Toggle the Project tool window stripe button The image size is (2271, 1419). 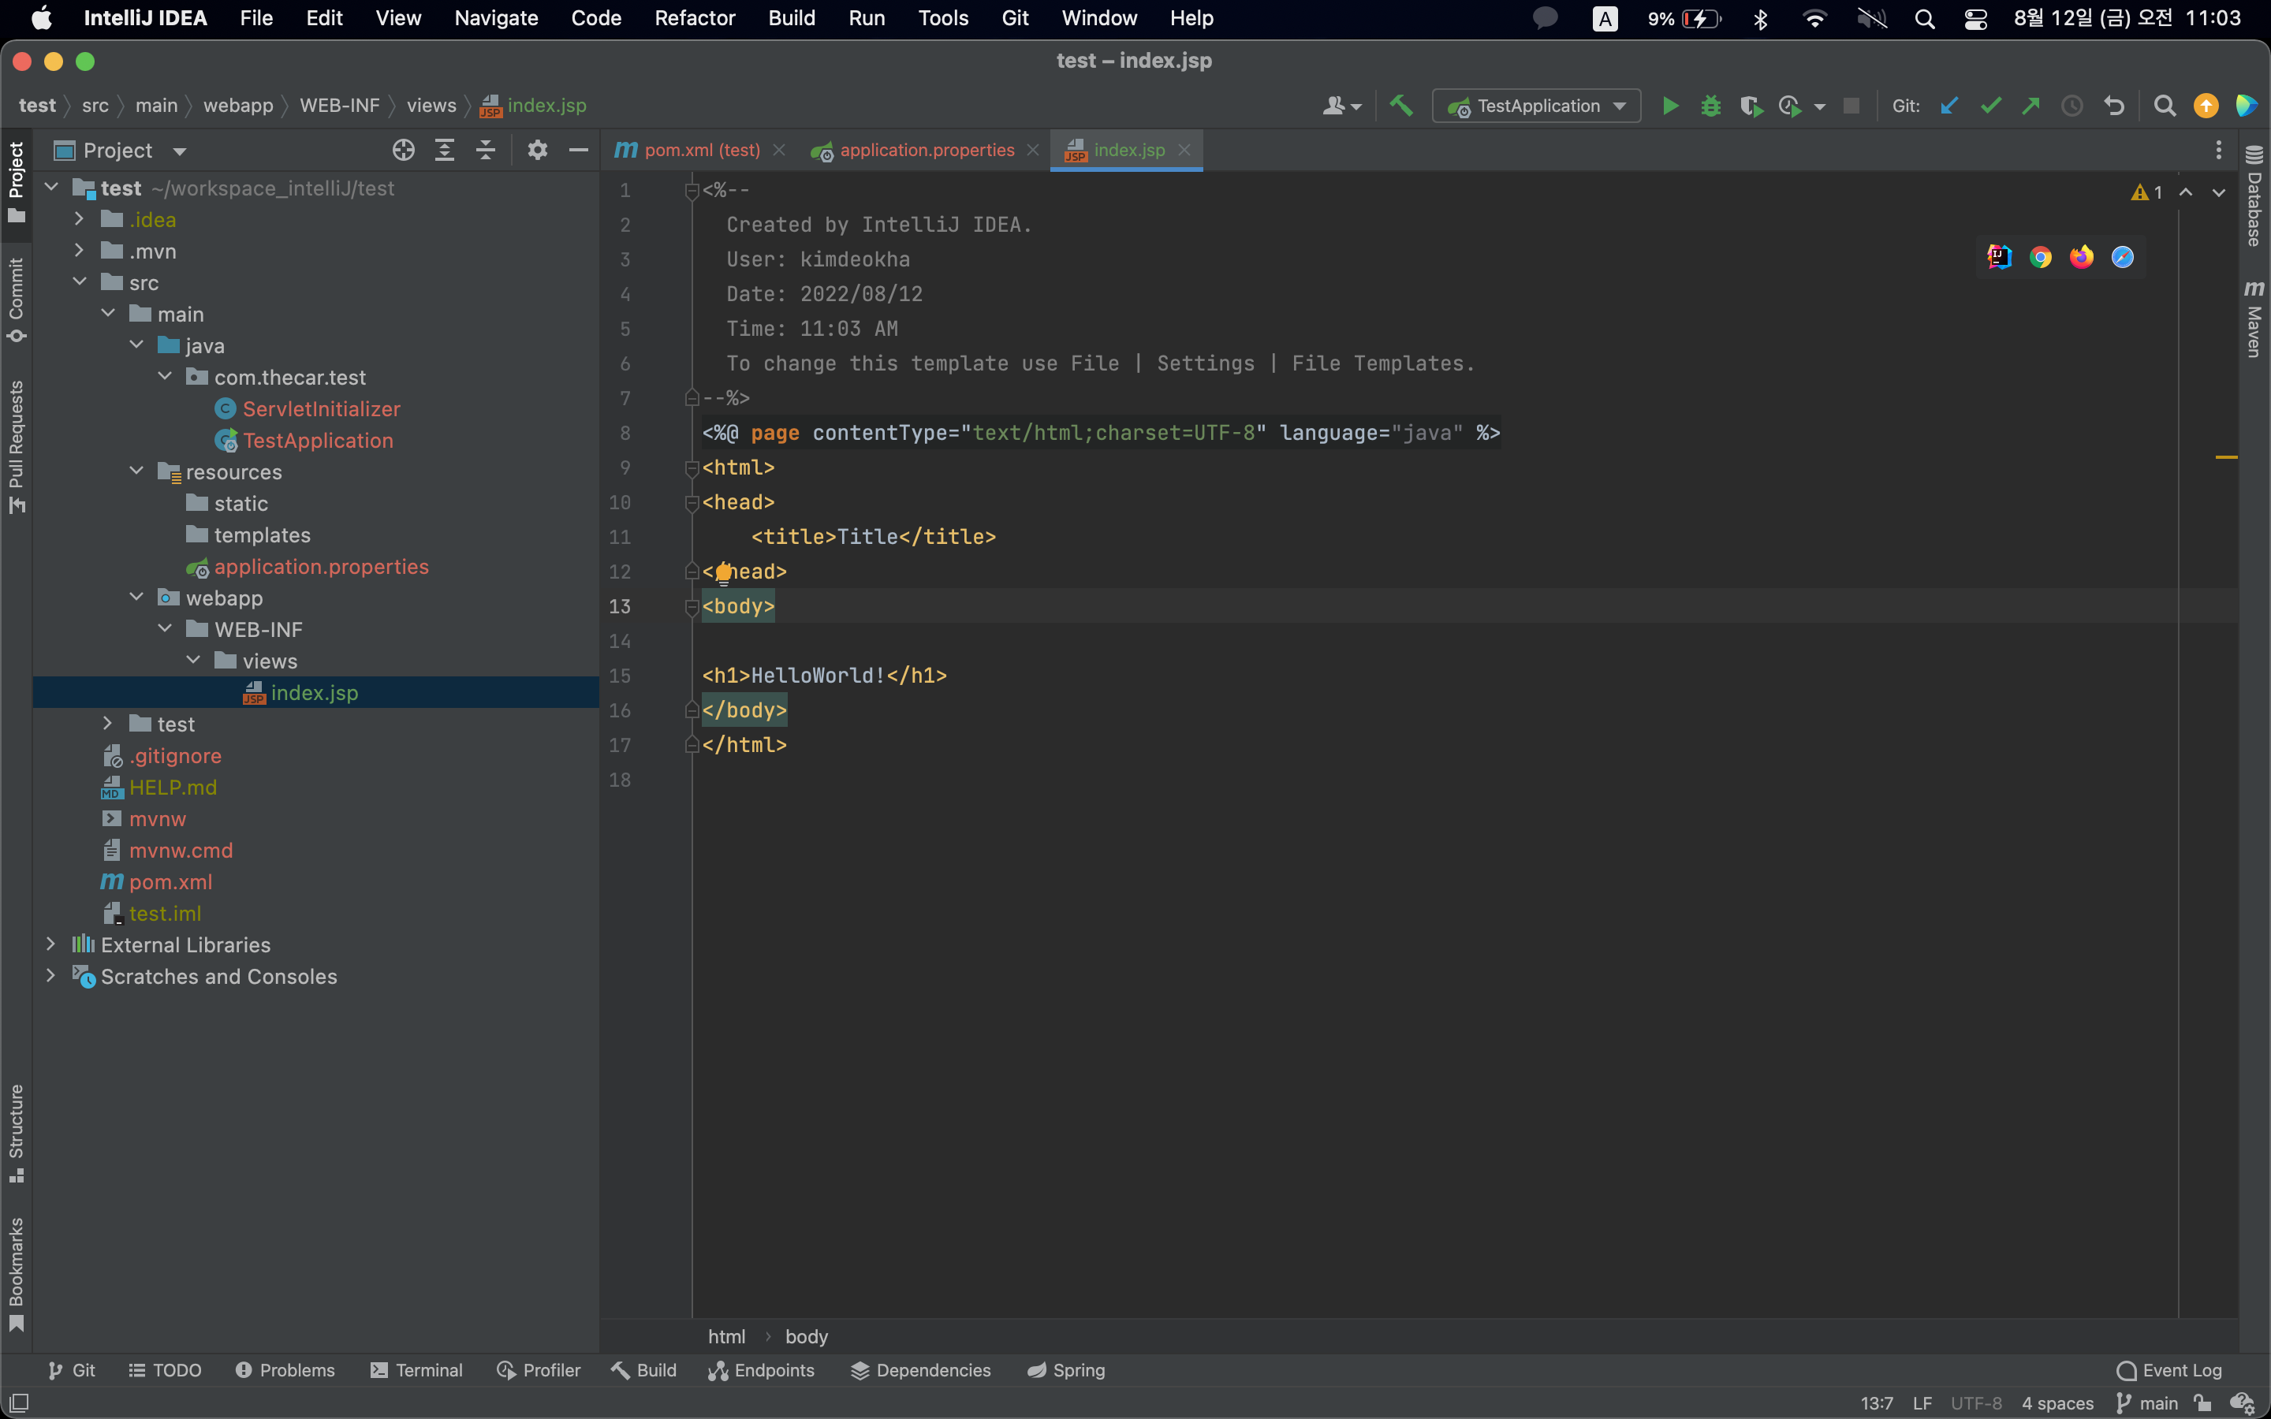click(x=16, y=181)
